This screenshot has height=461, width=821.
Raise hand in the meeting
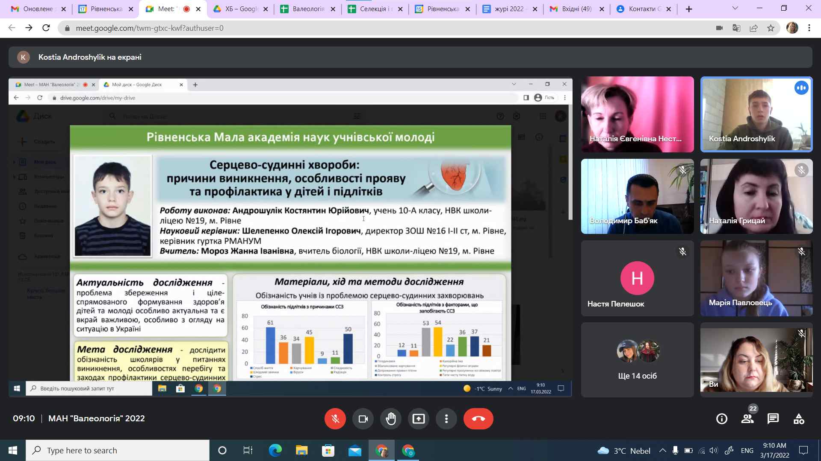coord(391,419)
